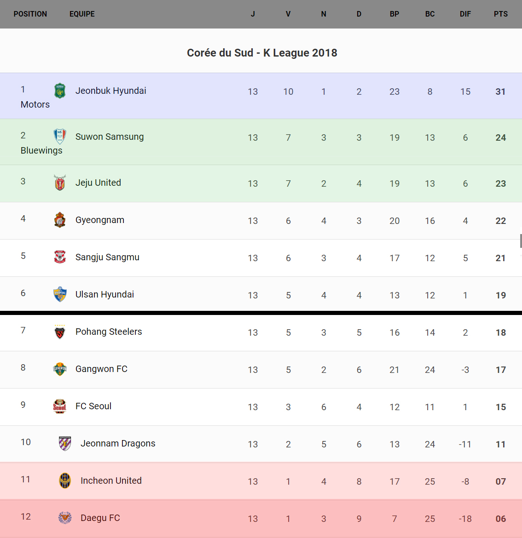Select the DIF column header
This screenshot has width=522, height=538.
pyautogui.click(x=465, y=14)
